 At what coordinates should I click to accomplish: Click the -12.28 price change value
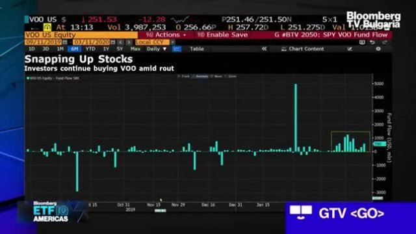[151, 19]
